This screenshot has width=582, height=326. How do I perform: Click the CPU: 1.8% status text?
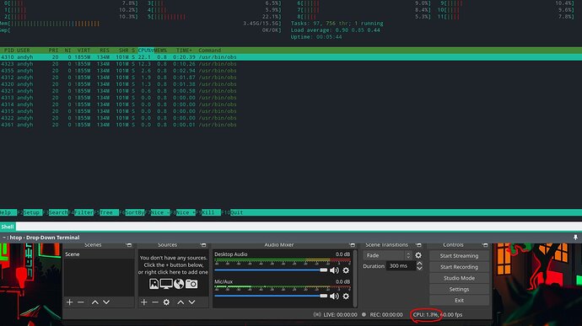[x=426, y=314]
